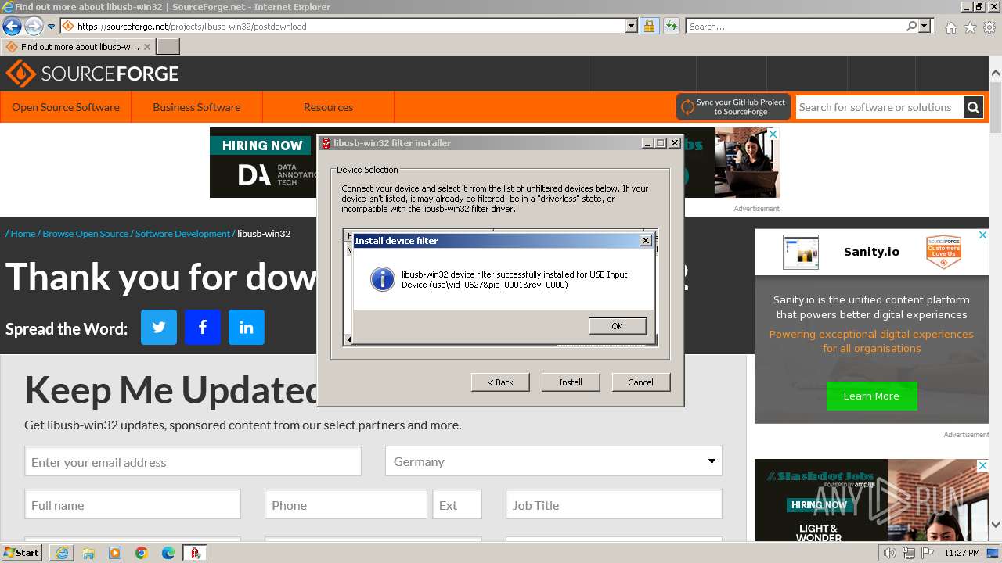The image size is (1002, 563).
Task: Open the Resources menu
Action: (328, 107)
